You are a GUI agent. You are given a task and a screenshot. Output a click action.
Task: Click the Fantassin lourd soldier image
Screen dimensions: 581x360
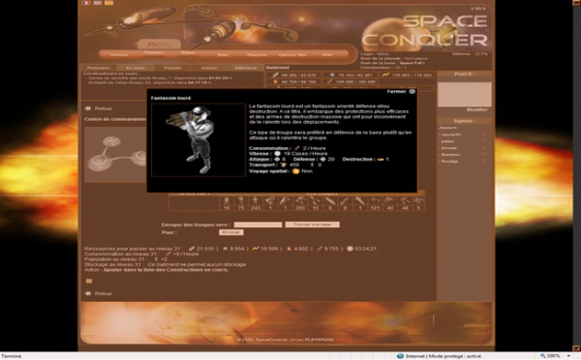click(199, 139)
